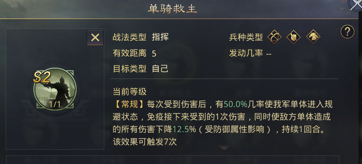Click the 单骑救主 title text
The width and height of the screenshot is (362, 164).
click(x=172, y=9)
